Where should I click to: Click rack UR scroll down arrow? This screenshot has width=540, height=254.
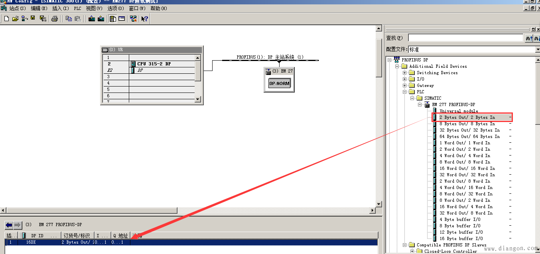(x=197, y=99)
